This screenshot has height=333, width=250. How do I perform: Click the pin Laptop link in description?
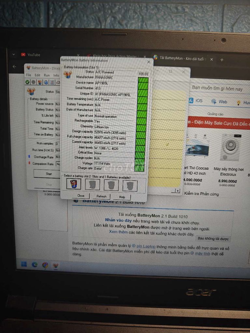click(146, 246)
